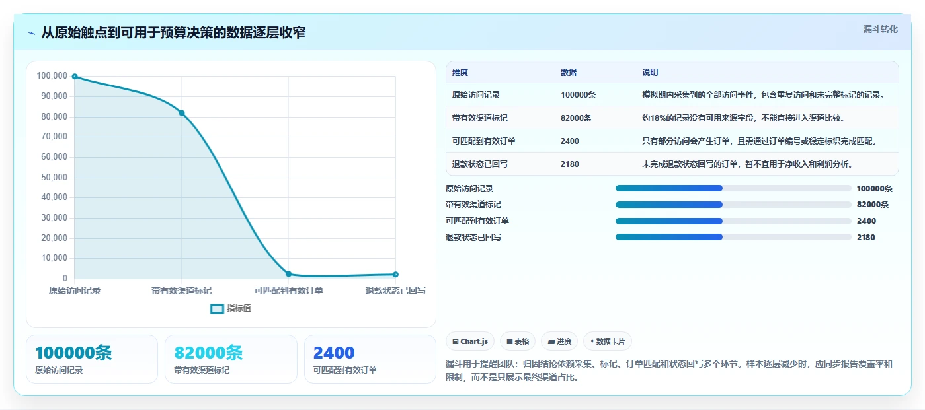The height and width of the screenshot is (410, 925).
Task: Click the 带有效渠道标记 label on the chart X axis
Action: pyautogui.click(x=182, y=290)
